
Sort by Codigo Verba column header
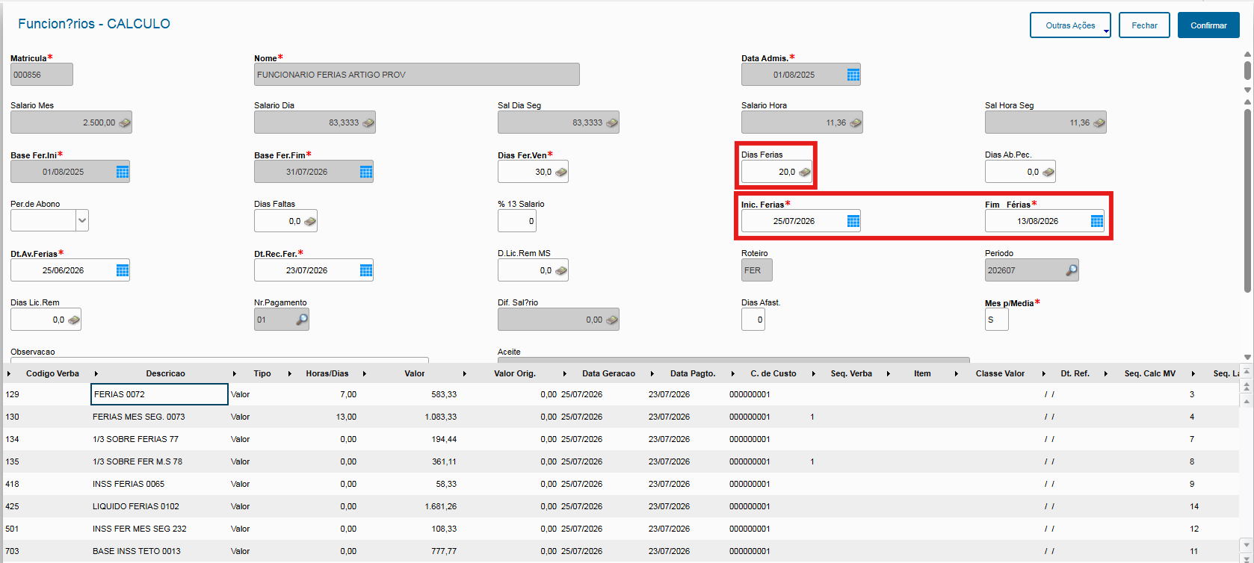[x=52, y=373]
